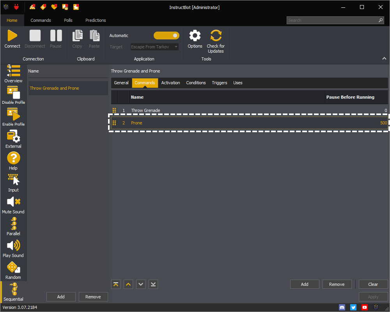390x312 pixels.
Task: Select the Help command type
Action: 13,161
